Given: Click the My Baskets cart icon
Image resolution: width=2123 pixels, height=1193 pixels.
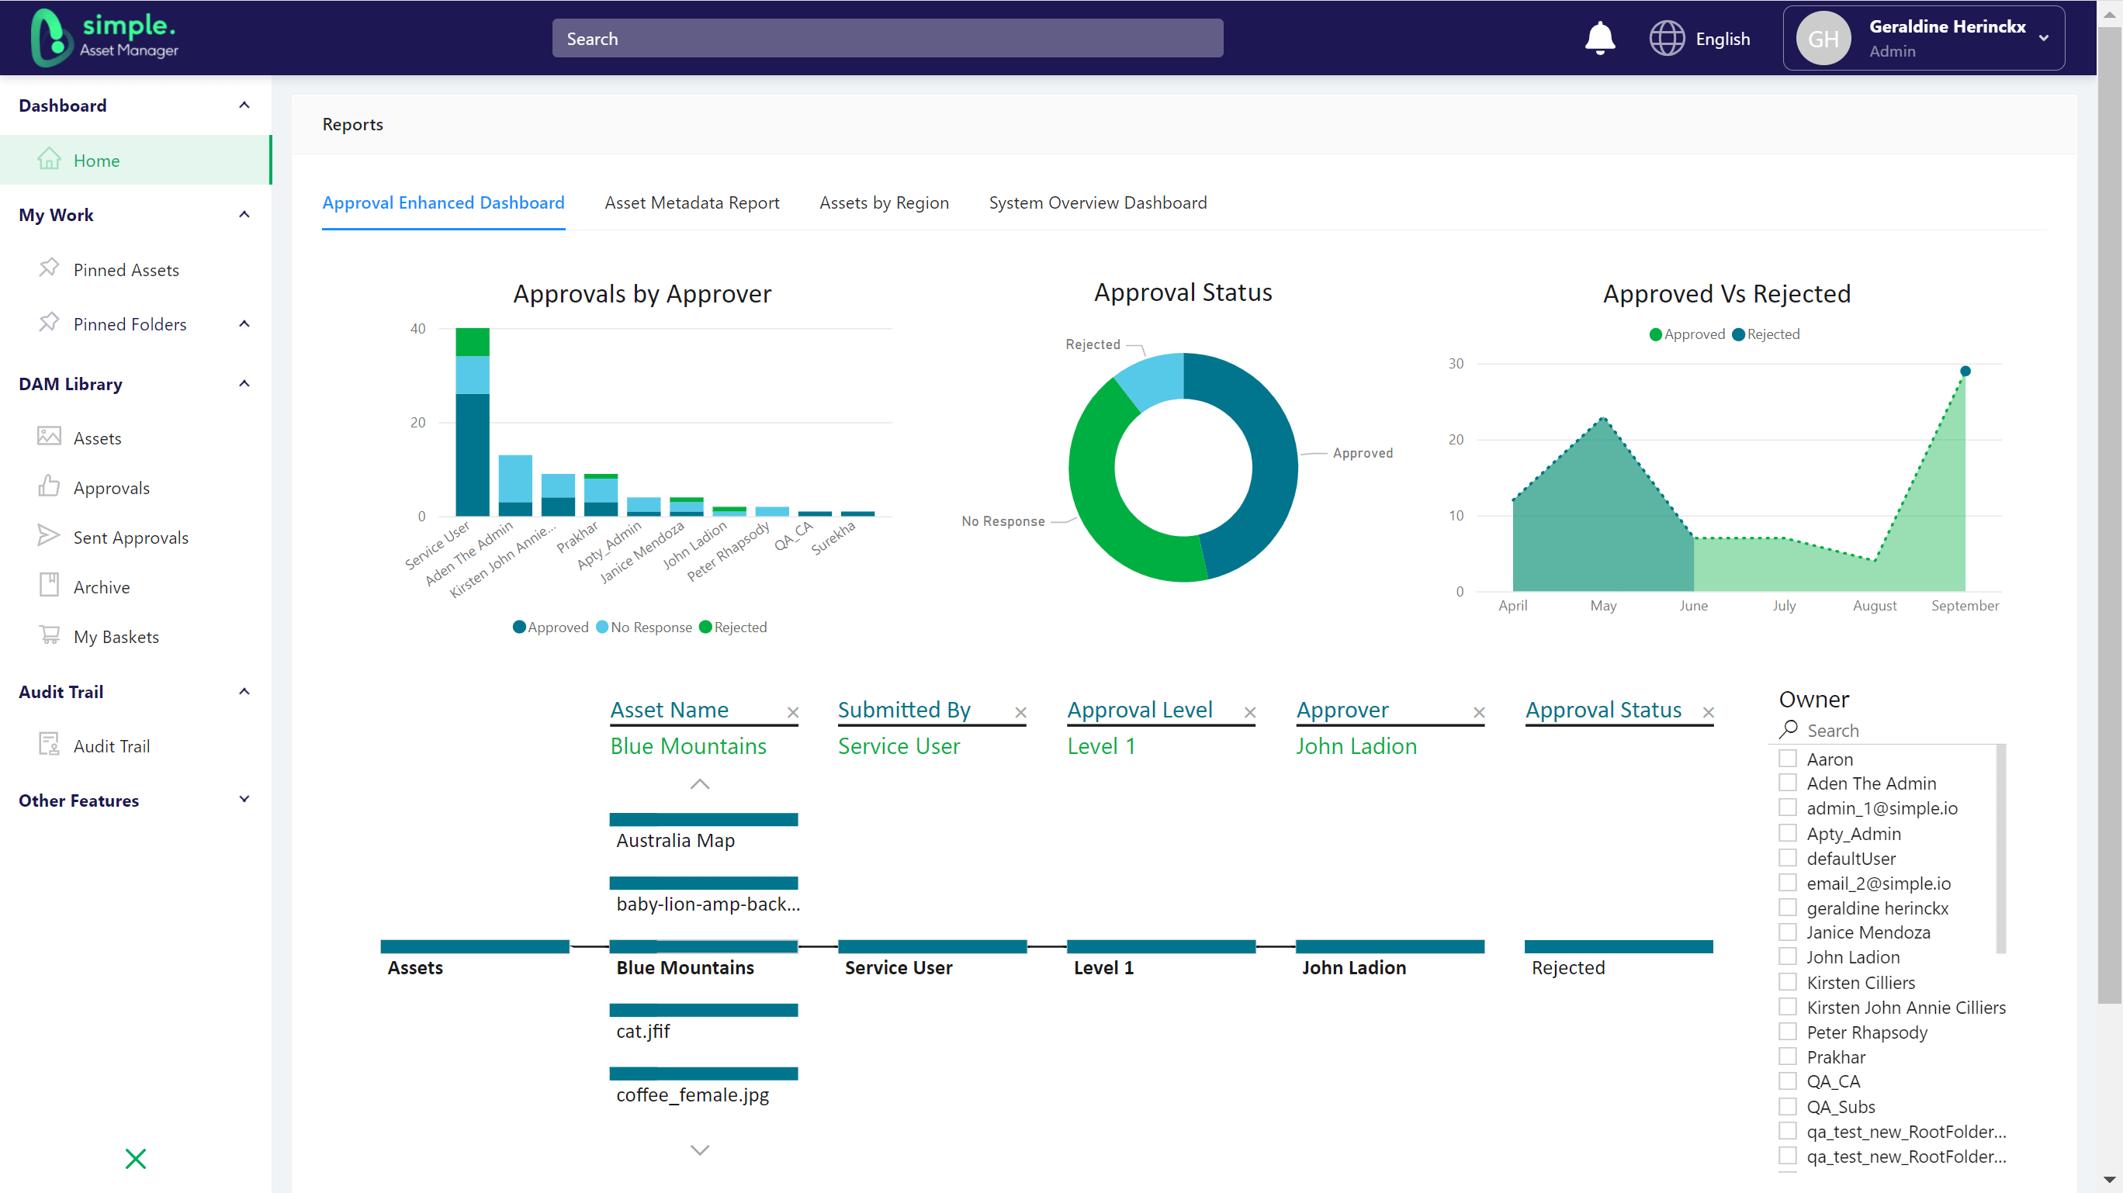Looking at the screenshot, I should [50, 635].
